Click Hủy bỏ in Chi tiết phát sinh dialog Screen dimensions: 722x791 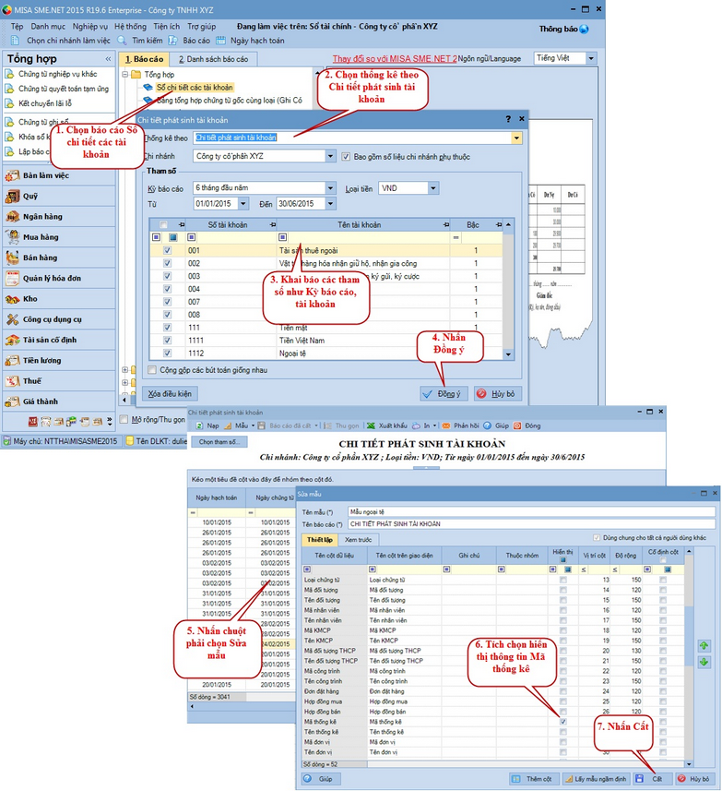(x=497, y=394)
